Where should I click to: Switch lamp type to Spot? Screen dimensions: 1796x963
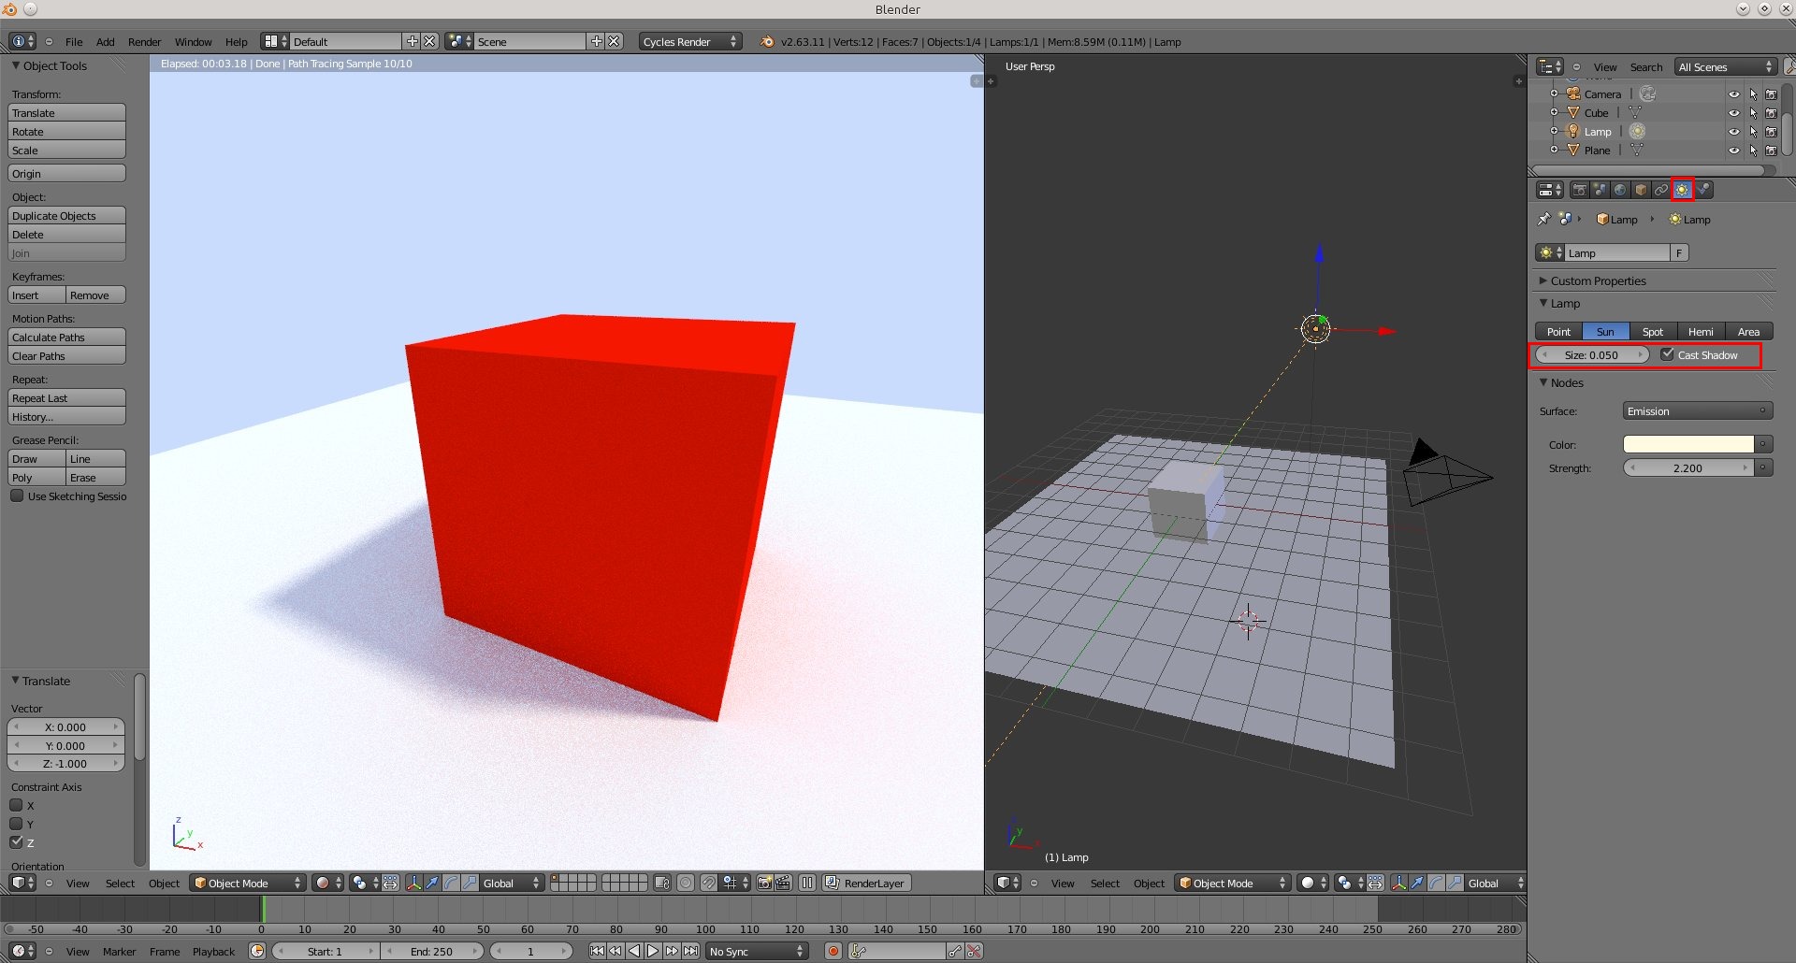tap(1653, 331)
